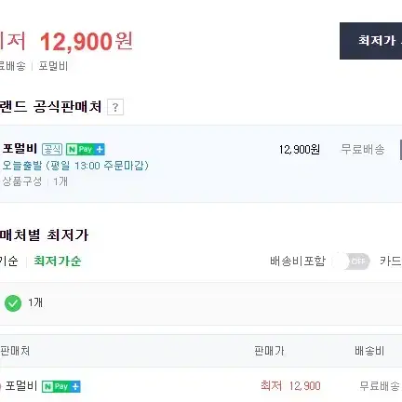Select the 최저가순 sort tab

pos(58,261)
